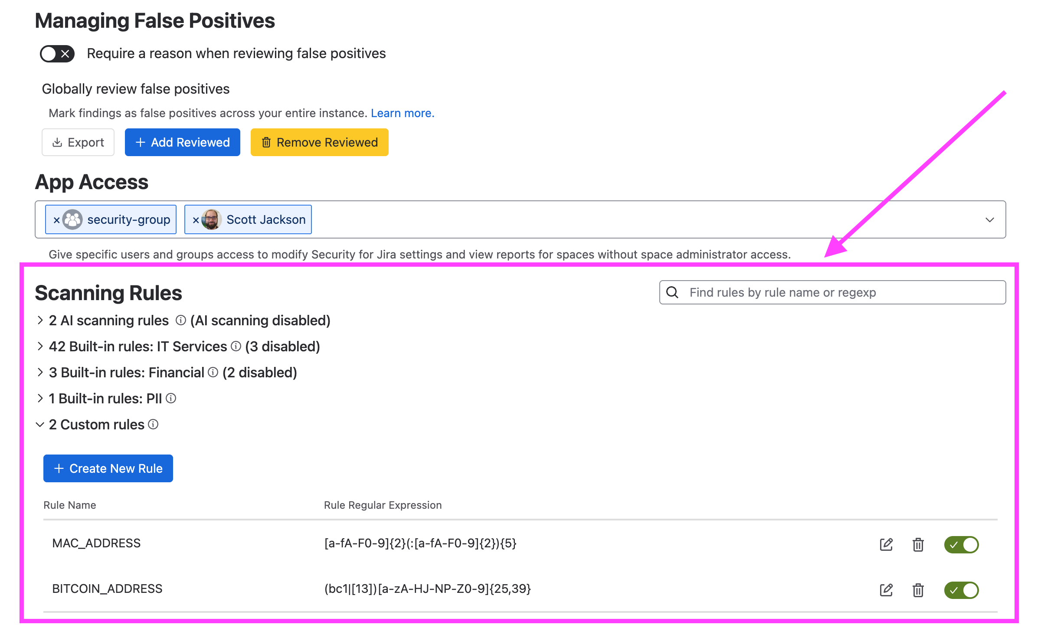Expand 2 AI scanning rules
This screenshot has width=1041, height=628.
pos(40,320)
